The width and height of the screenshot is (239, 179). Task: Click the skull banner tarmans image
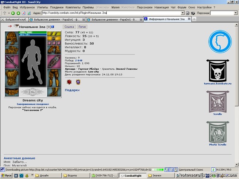[x=217, y=71]
